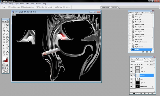
Task: Open the Opacity slider arrow
Action: pos(154,61)
